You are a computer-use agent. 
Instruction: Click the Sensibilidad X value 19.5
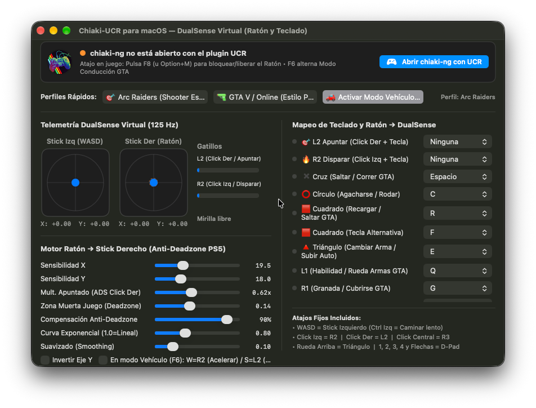point(263,265)
